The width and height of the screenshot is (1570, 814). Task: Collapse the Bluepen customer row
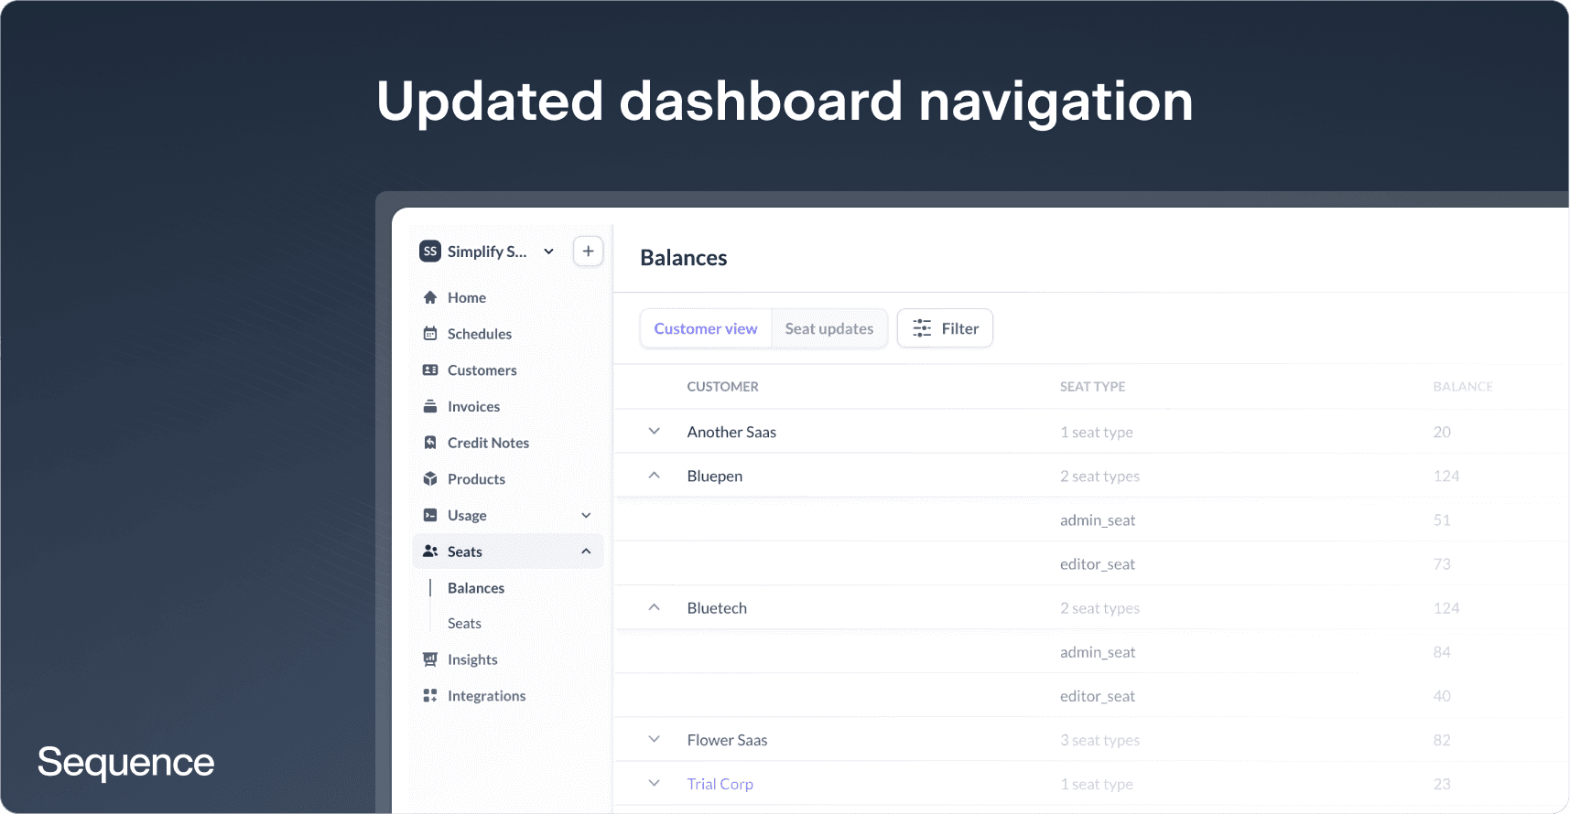pos(654,476)
